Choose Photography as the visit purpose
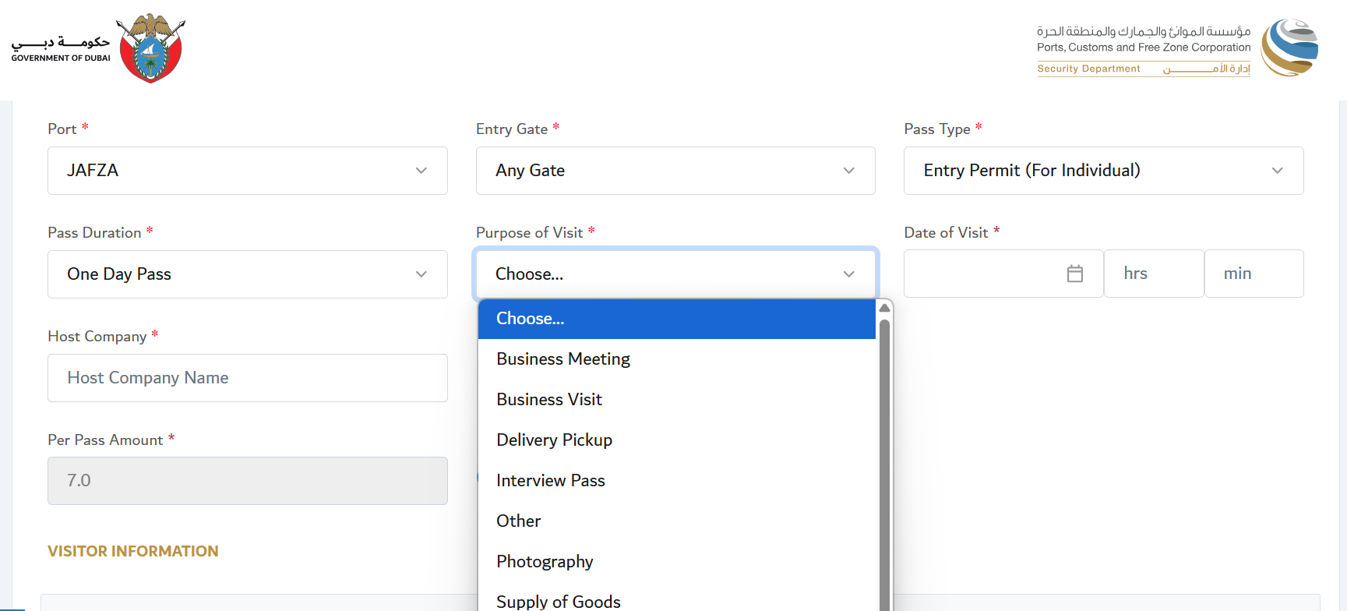This screenshot has width=1347, height=611. pos(545,562)
